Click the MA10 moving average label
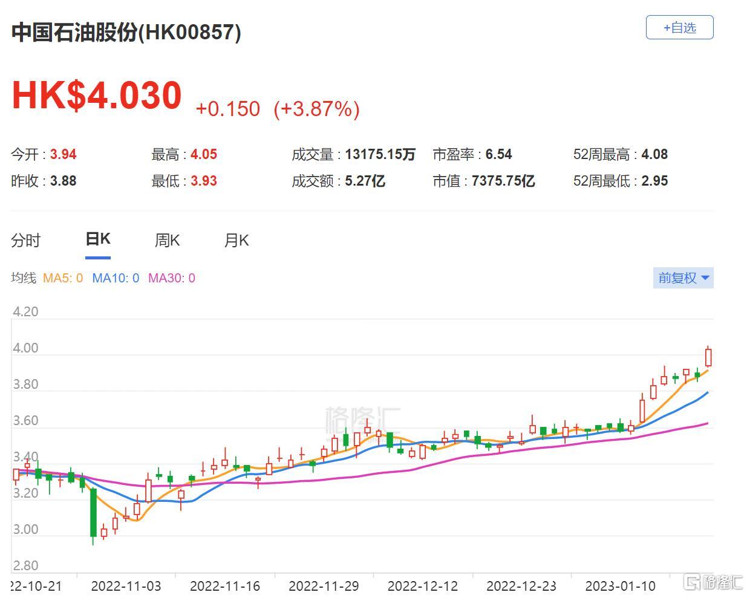The image size is (747, 595). point(116,278)
